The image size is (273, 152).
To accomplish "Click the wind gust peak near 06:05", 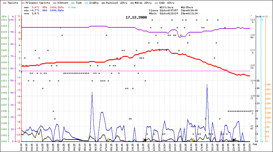I will point(92,92).
